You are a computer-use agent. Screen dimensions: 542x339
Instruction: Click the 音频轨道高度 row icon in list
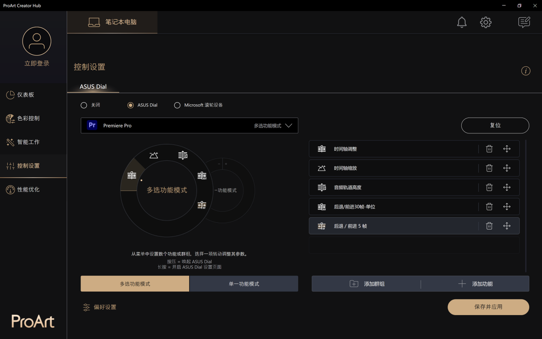tap(322, 187)
